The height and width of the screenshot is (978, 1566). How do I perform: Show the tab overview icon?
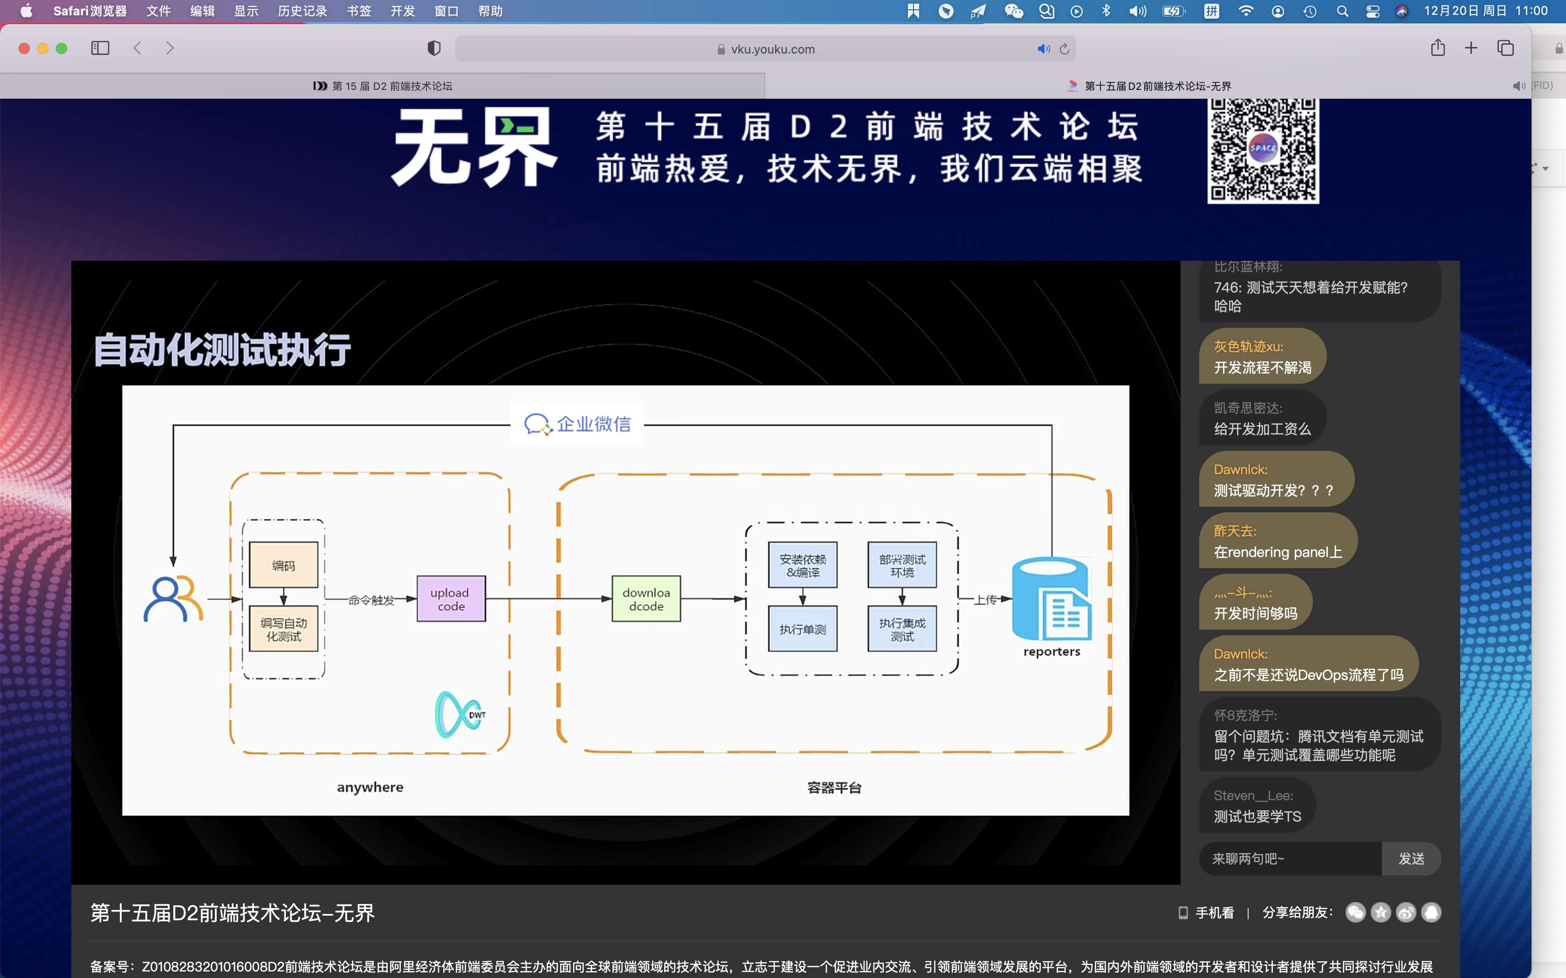[1505, 48]
